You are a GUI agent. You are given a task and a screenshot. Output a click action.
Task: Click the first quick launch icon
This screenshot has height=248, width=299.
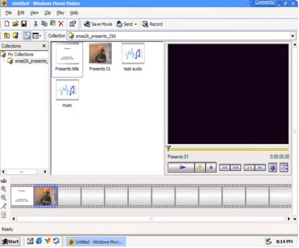tap(30, 241)
